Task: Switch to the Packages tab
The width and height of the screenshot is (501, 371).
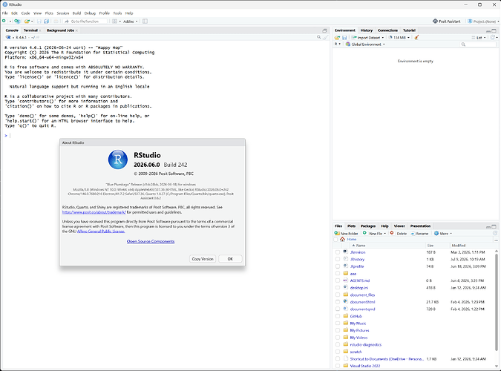Action: 368,226
